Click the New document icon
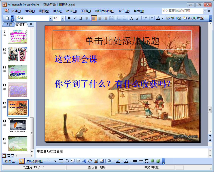The height and width of the screenshot is (172, 214). click(x=7, y=18)
